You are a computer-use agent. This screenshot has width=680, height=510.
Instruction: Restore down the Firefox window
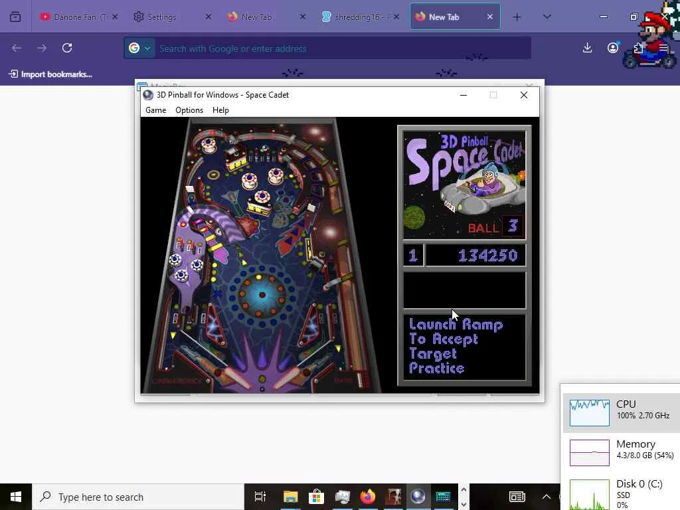(634, 17)
